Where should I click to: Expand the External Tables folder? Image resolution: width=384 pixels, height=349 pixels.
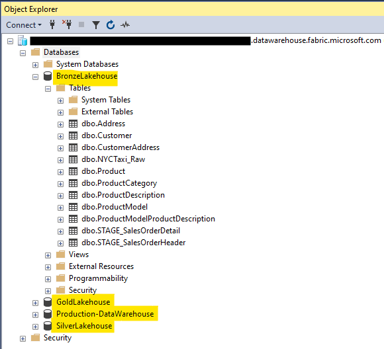[x=60, y=112]
